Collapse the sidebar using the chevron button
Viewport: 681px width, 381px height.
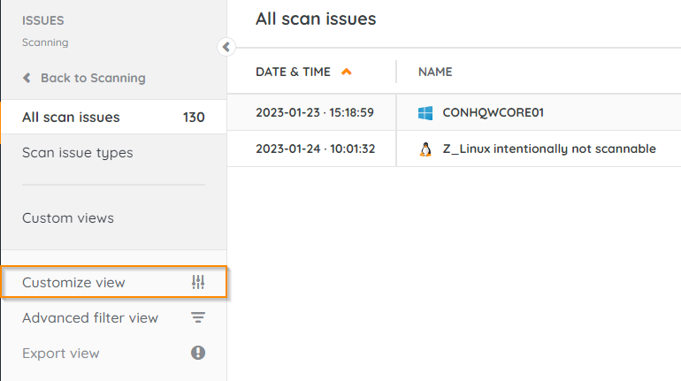coord(226,47)
